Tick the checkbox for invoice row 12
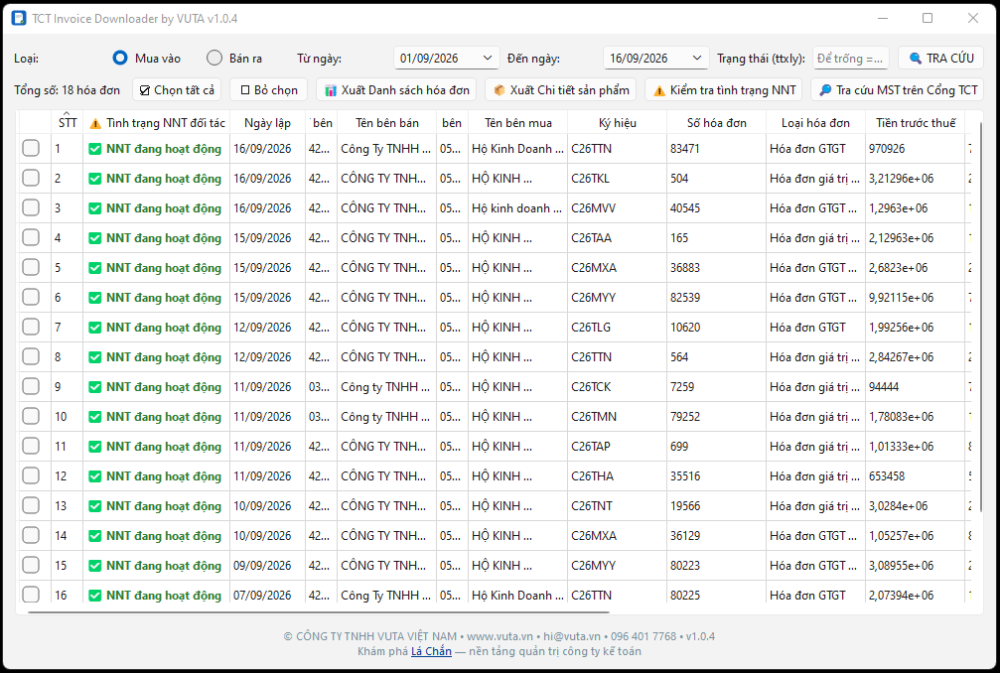Image resolution: width=1000 pixels, height=673 pixels. (x=31, y=476)
